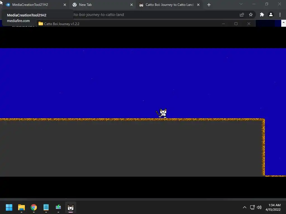Close the Catto Boi Journey v1.2.2 window
The image size is (286, 214).
pos(249,24)
